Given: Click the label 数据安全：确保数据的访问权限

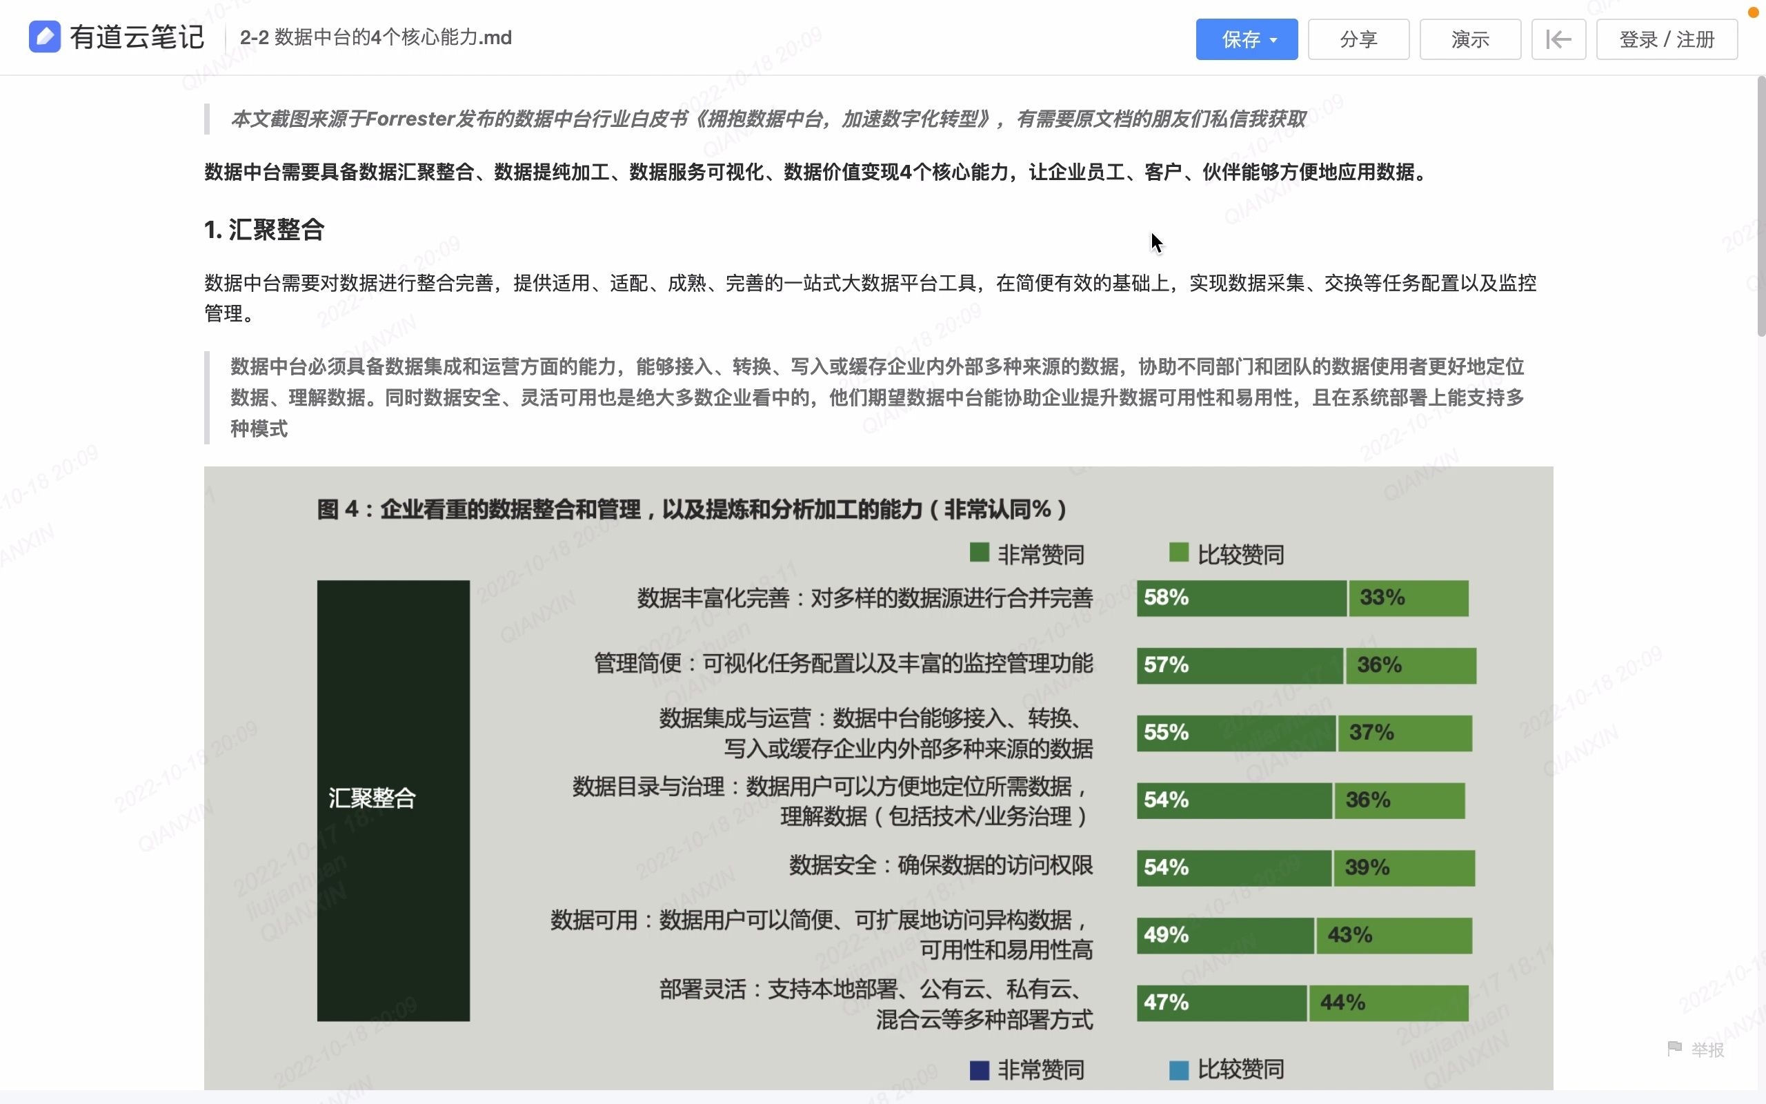Looking at the screenshot, I should 941,866.
